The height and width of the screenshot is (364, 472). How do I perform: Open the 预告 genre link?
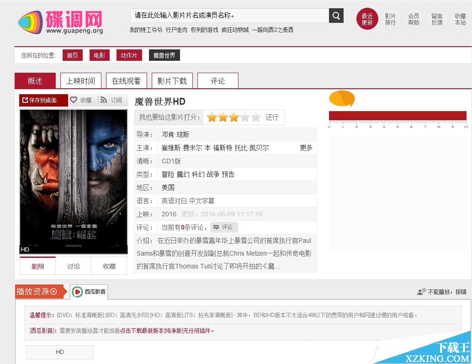pyautogui.click(x=228, y=175)
